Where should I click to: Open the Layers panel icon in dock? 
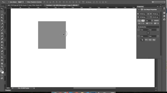click(164, 16)
